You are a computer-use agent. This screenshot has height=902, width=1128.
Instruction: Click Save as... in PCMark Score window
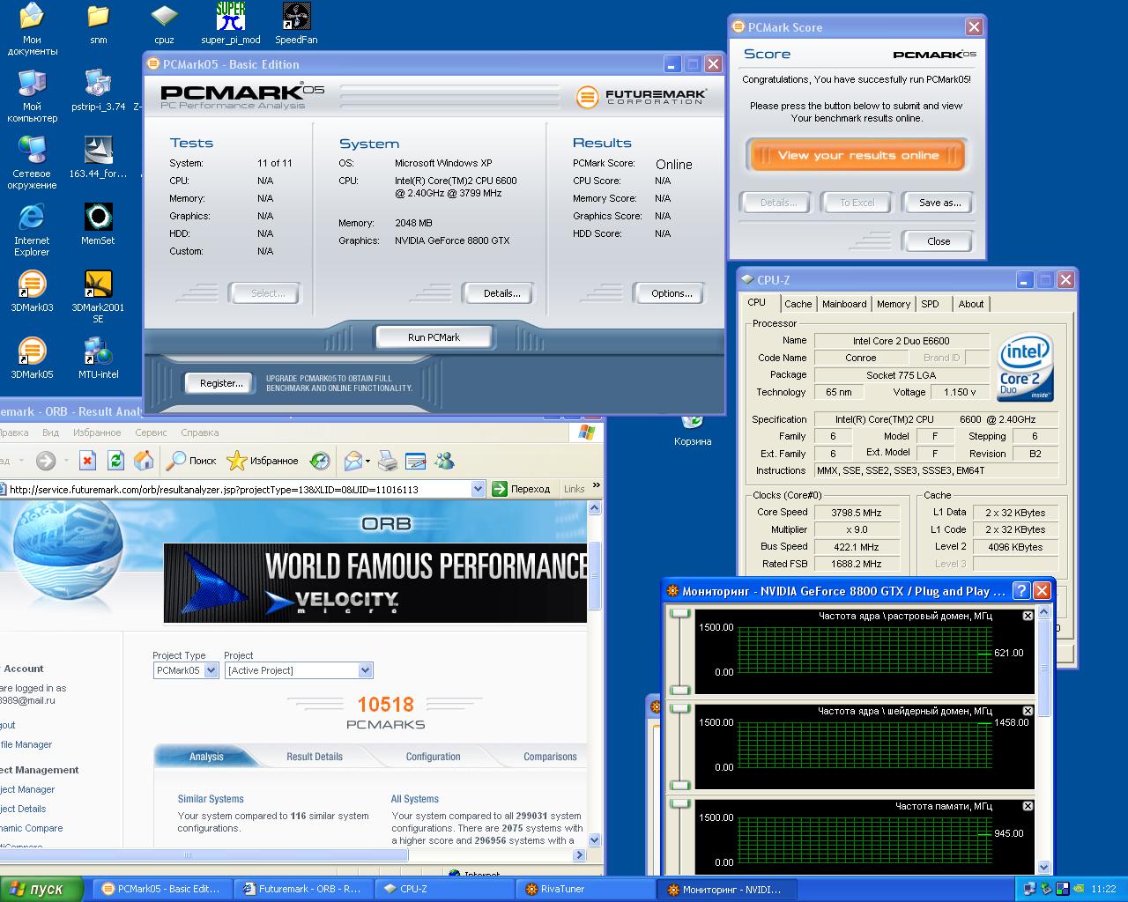(x=939, y=203)
